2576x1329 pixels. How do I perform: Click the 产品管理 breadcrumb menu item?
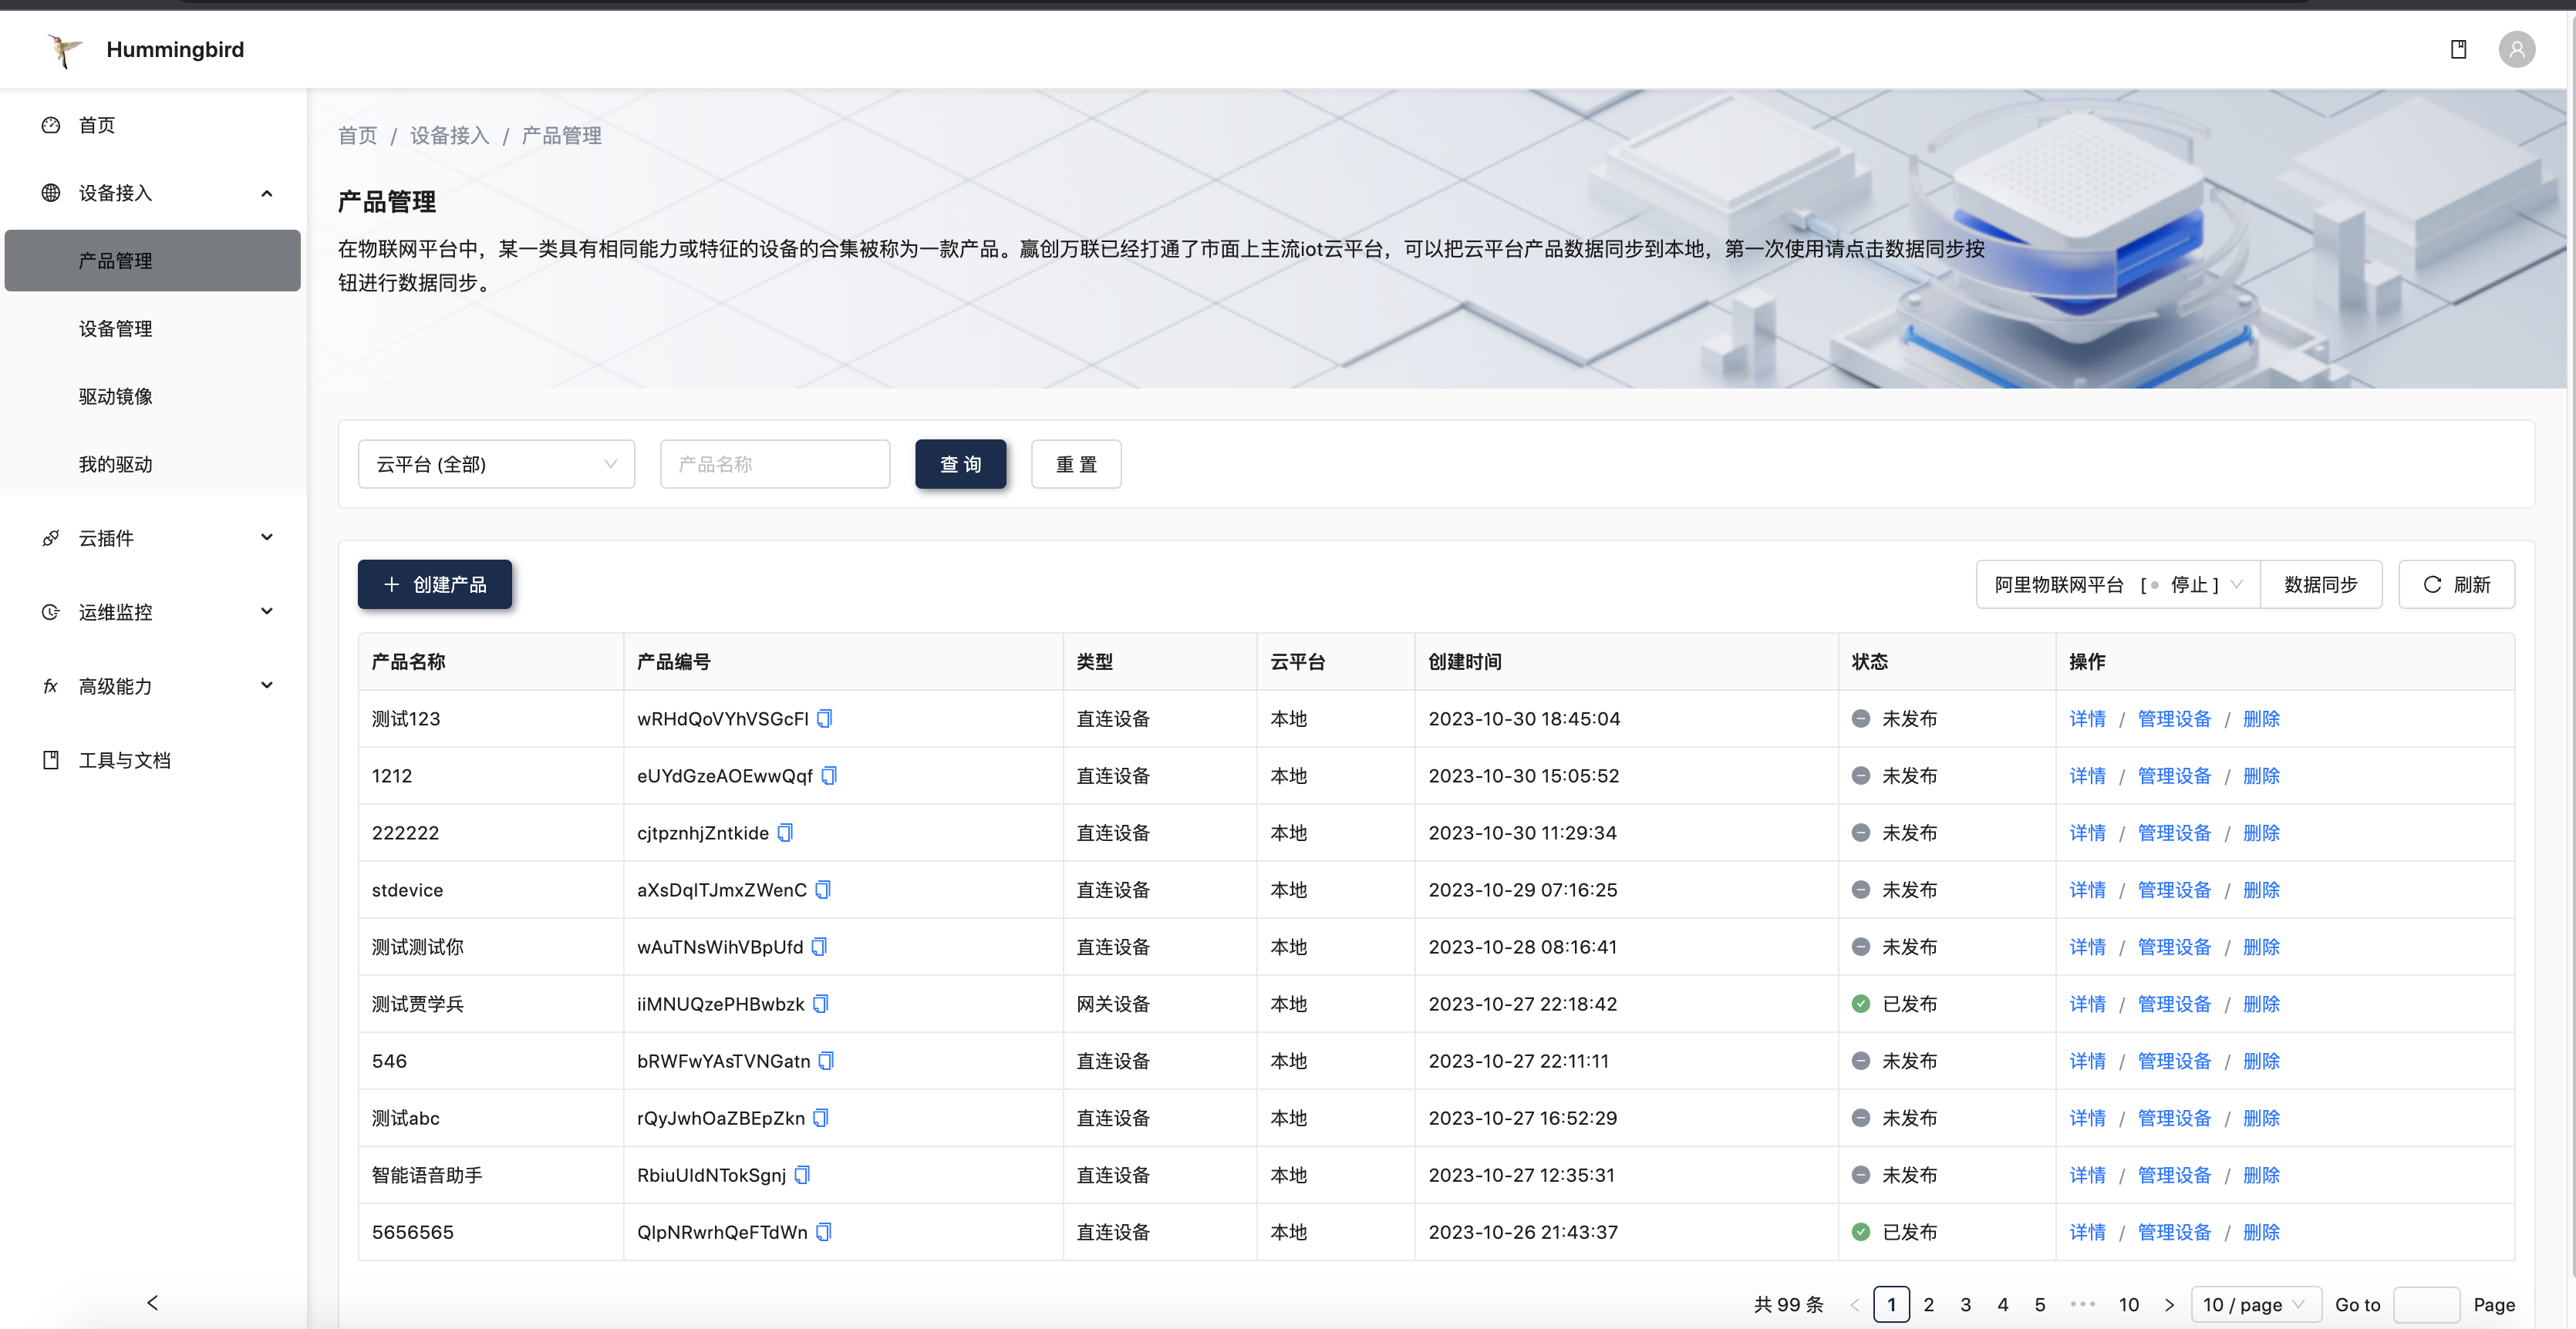pos(563,133)
